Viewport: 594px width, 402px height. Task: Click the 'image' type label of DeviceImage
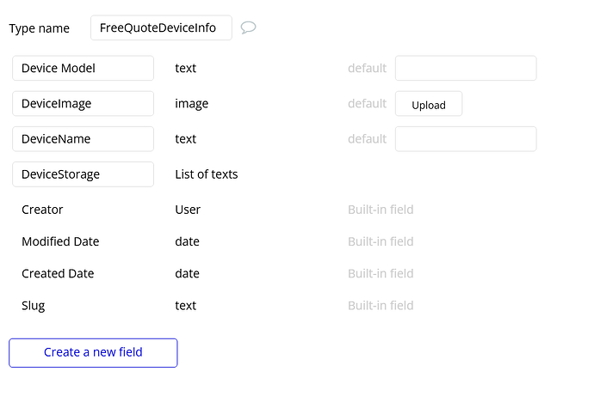click(x=191, y=104)
